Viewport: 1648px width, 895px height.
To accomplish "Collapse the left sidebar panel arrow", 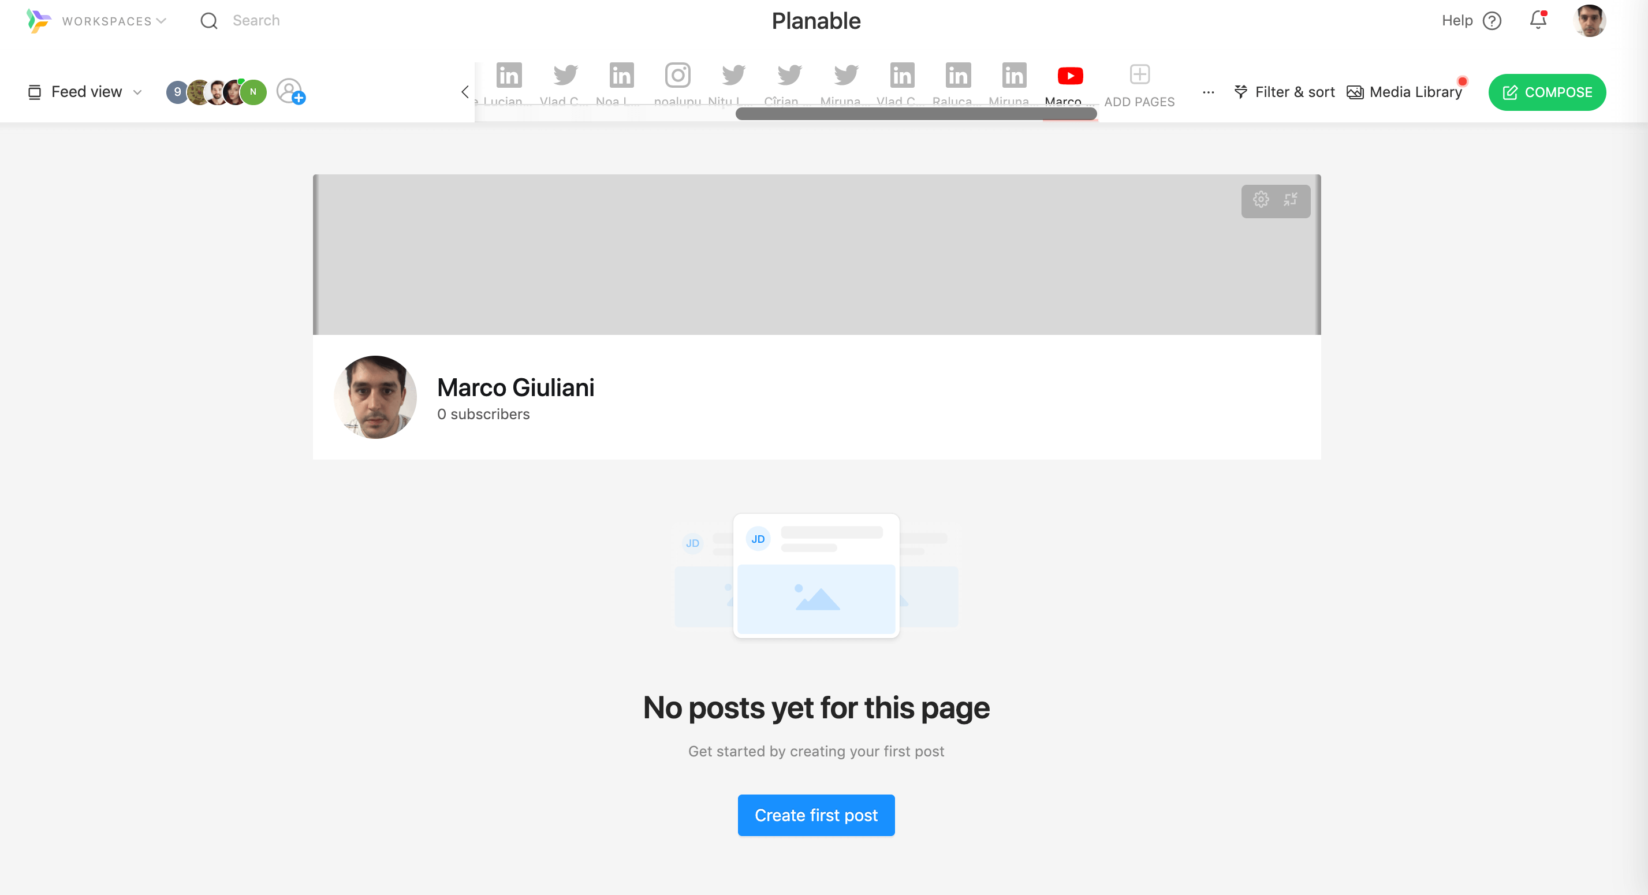I will pos(466,91).
